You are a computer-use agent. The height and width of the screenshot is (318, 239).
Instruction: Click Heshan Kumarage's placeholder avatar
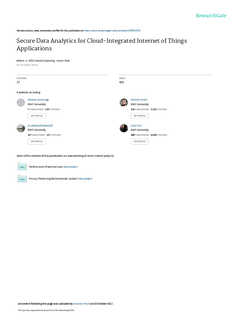coord(21,102)
